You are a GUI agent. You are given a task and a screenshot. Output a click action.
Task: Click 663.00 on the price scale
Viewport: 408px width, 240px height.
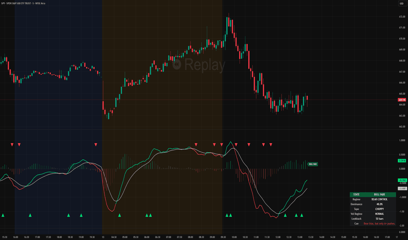(x=402, y=116)
